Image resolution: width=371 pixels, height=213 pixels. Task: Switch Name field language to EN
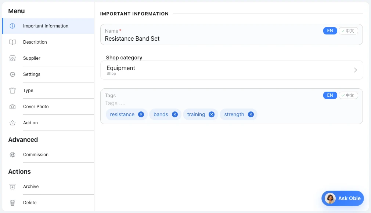(330, 31)
